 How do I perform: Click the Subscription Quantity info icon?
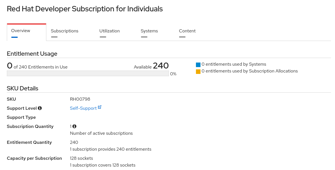(x=74, y=127)
